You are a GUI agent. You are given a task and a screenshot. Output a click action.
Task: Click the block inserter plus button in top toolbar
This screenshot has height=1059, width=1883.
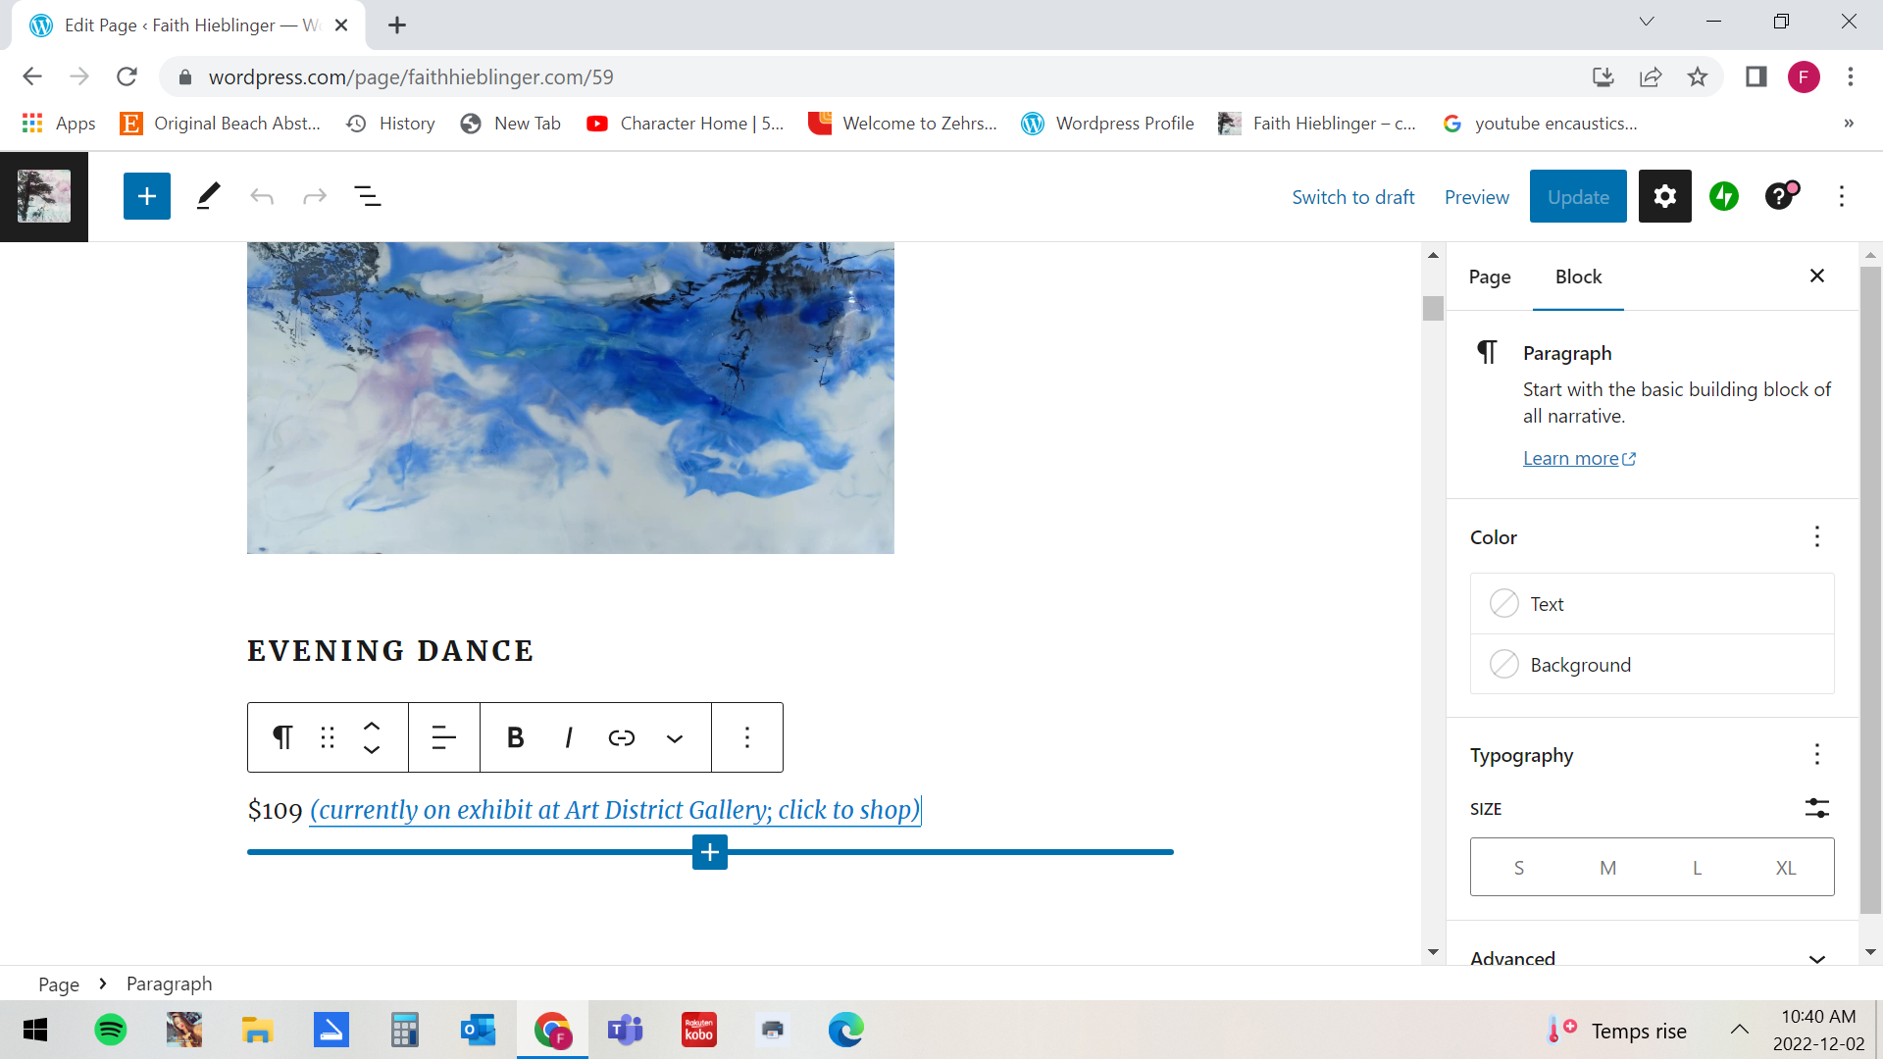click(x=147, y=196)
